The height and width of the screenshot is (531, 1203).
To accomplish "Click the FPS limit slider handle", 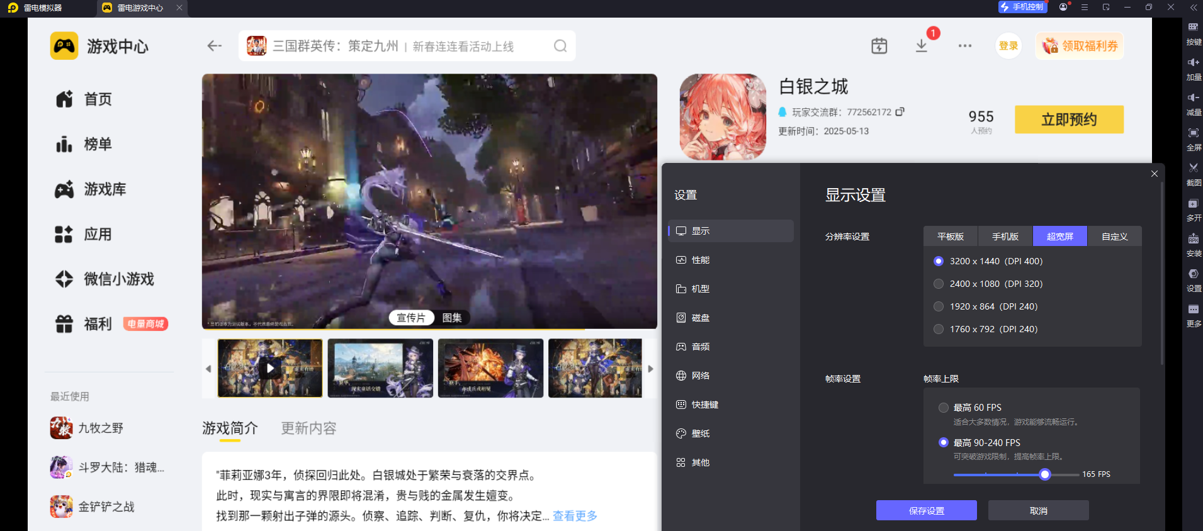I will [x=1045, y=474].
